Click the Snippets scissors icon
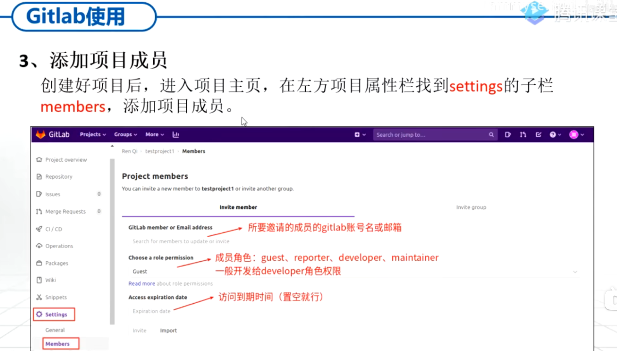The height and width of the screenshot is (351, 617). click(x=39, y=297)
